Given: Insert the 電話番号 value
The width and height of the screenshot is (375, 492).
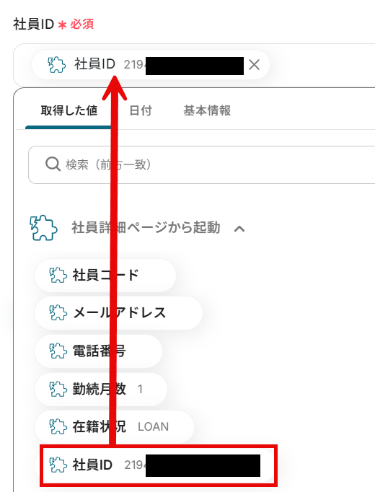Looking at the screenshot, I should coord(99,351).
